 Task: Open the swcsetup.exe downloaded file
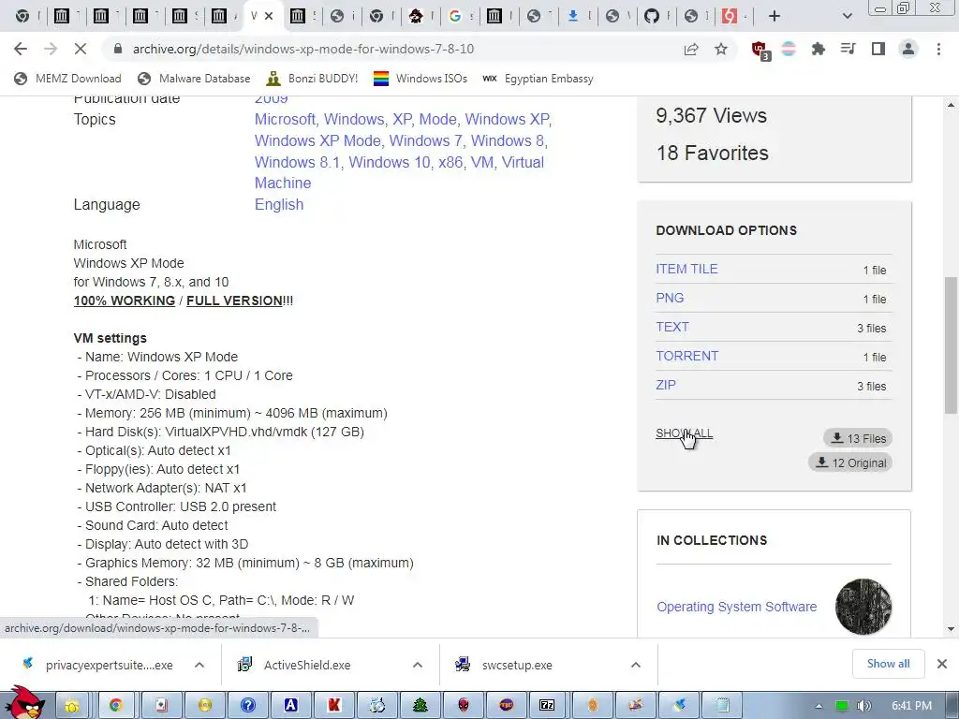(x=517, y=665)
